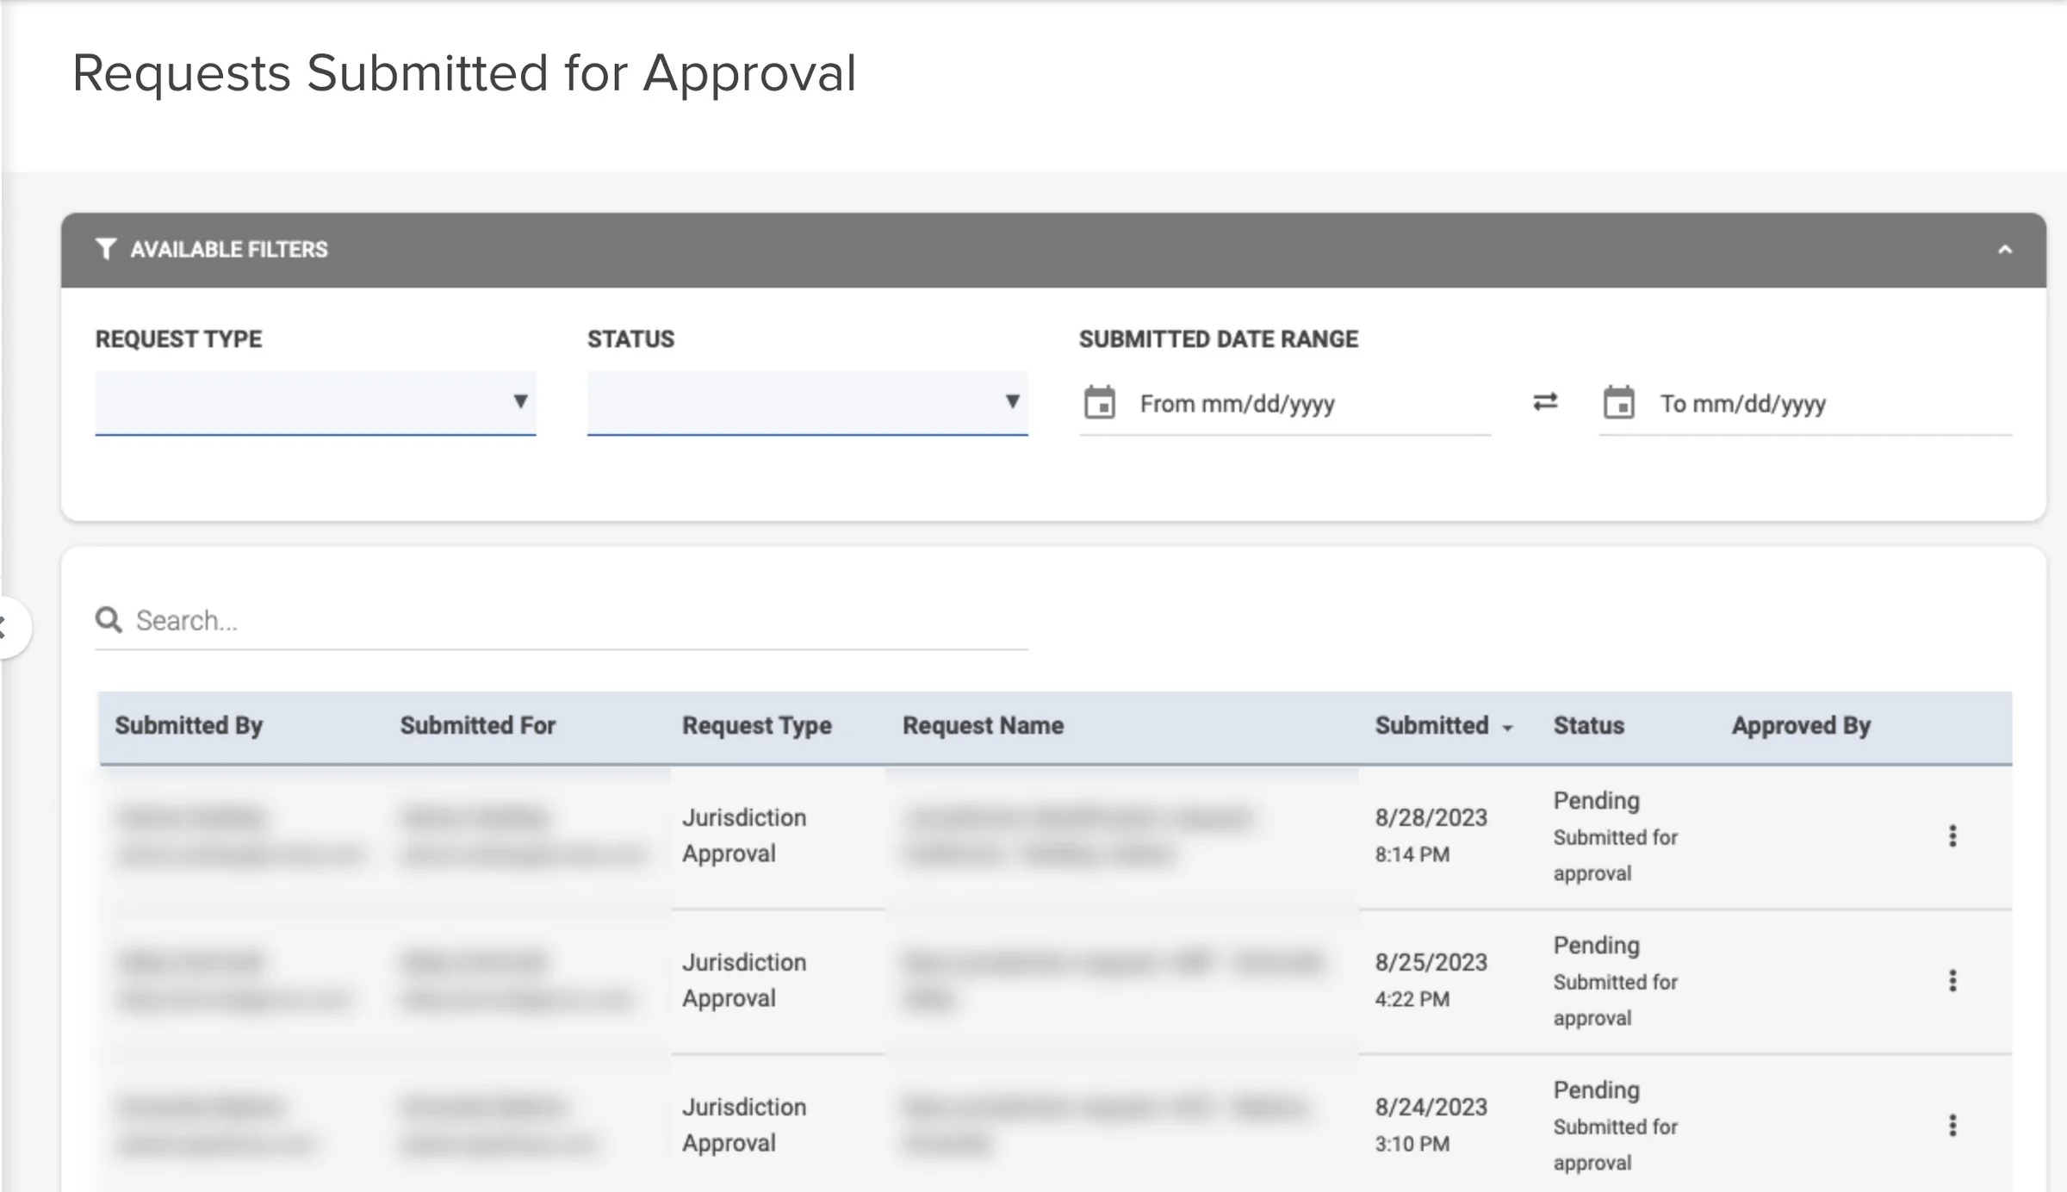
Task: Sort by Approved By column
Action: click(1801, 725)
